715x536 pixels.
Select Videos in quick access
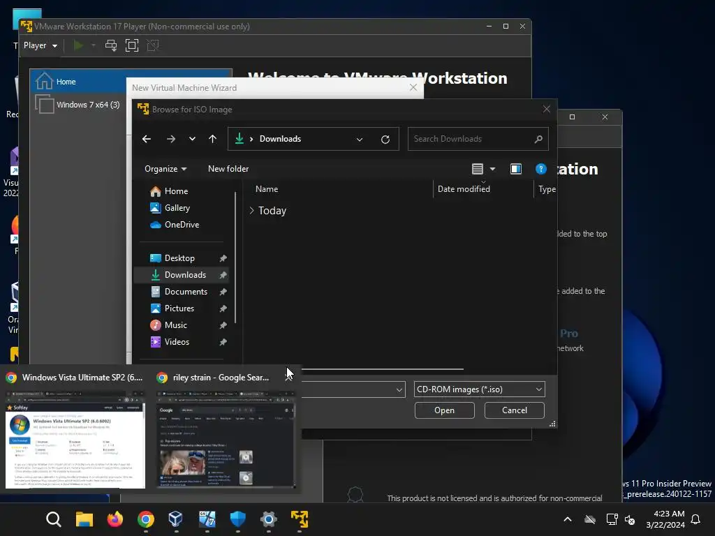177,342
